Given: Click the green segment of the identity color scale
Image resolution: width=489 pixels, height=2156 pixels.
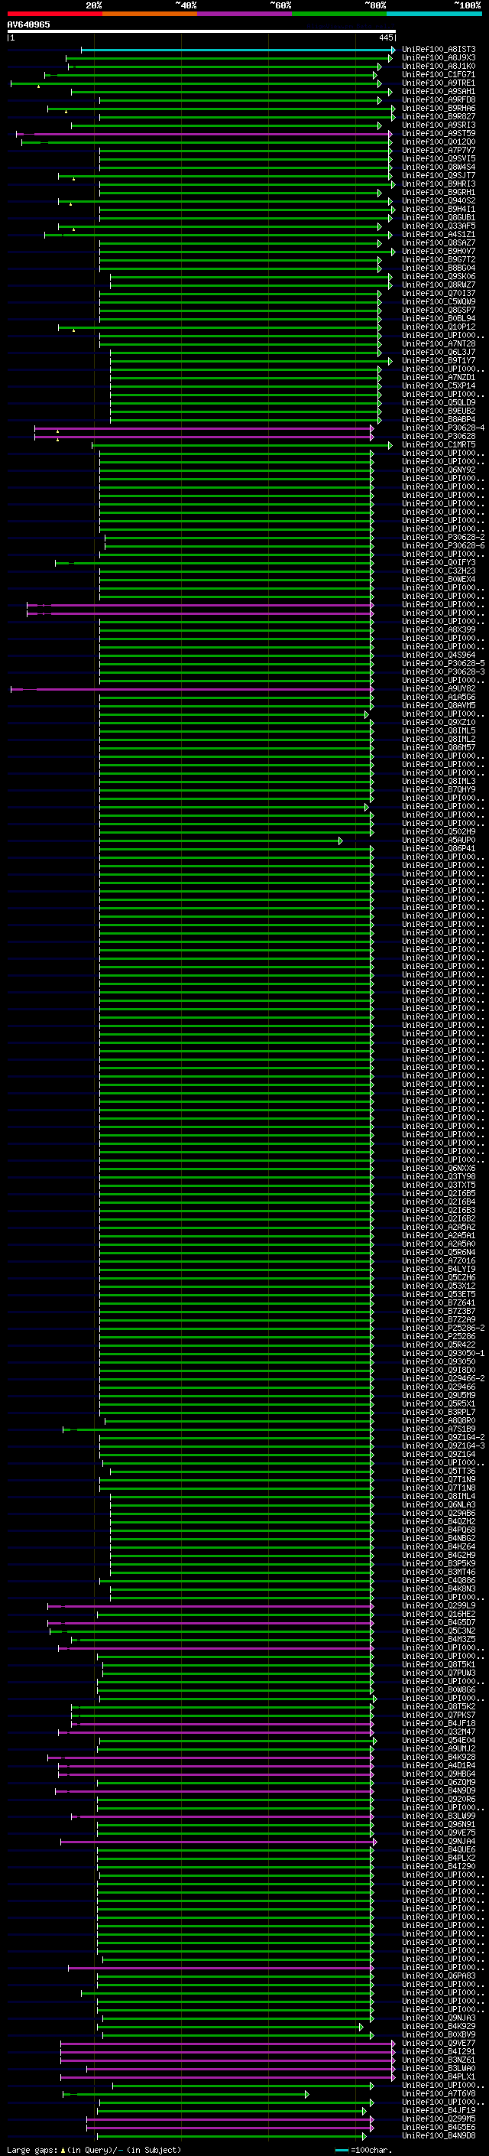Looking at the screenshot, I should click(339, 14).
